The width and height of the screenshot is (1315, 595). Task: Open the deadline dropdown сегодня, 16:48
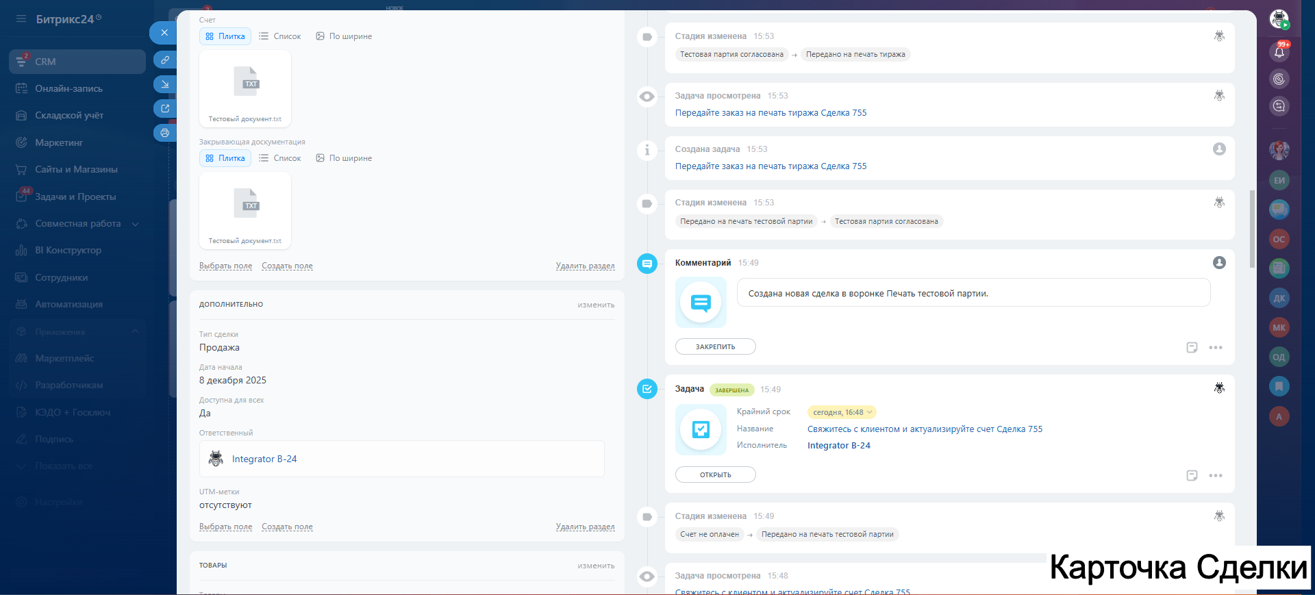click(842, 412)
